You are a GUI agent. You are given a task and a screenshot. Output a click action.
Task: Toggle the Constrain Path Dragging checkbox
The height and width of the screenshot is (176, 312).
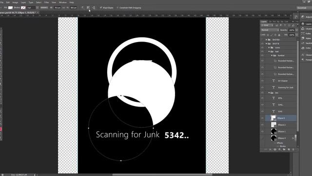point(117,8)
